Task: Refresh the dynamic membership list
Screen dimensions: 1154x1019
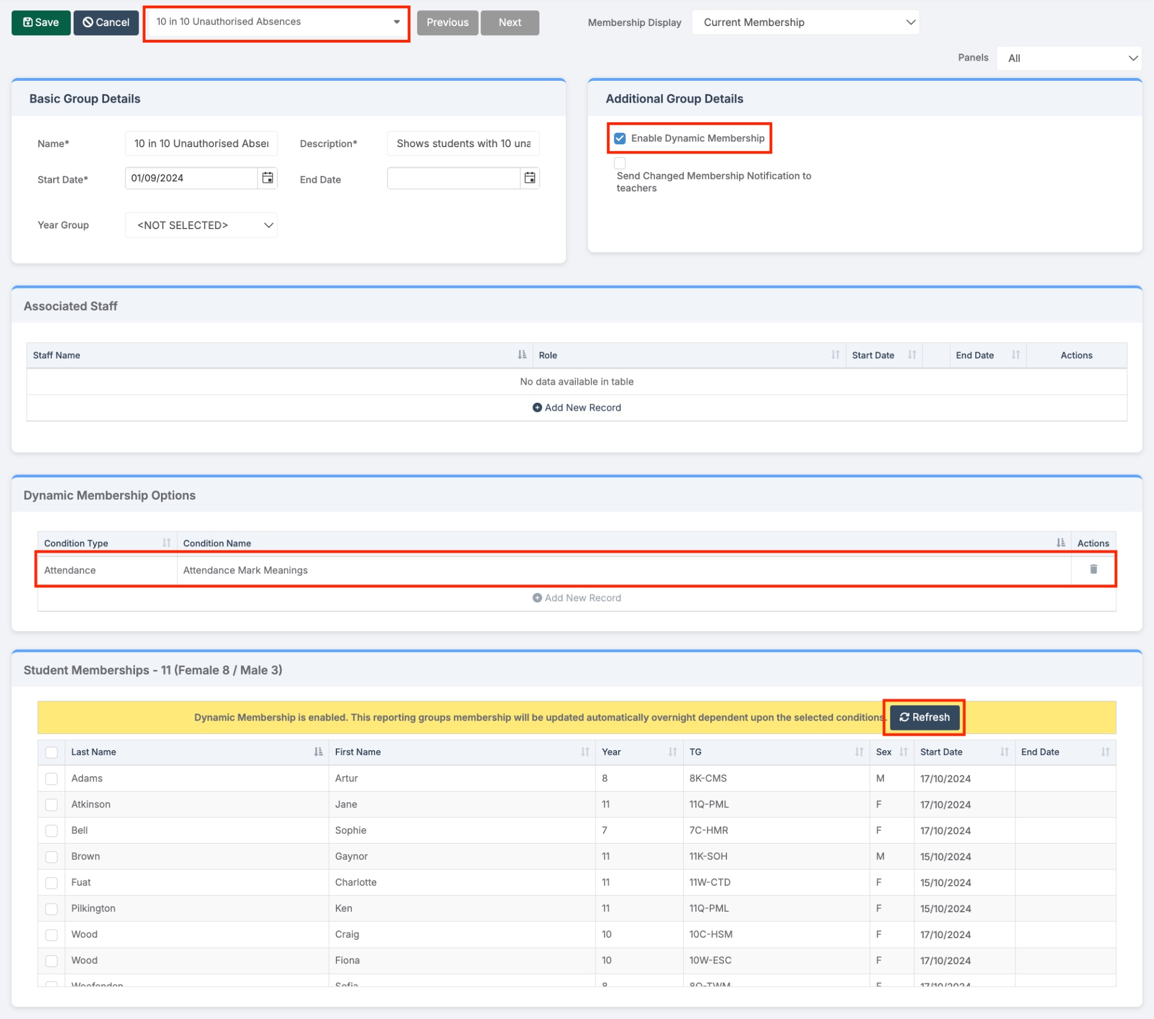Action: pyautogui.click(x=924, y=717)
